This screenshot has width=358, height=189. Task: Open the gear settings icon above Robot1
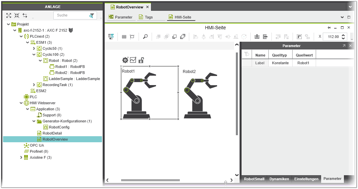[x=125, y=60]
